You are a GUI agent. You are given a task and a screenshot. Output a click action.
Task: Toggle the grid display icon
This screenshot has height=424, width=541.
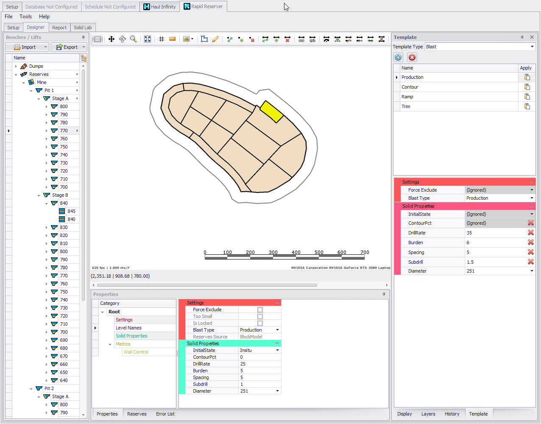click(162, 39)
